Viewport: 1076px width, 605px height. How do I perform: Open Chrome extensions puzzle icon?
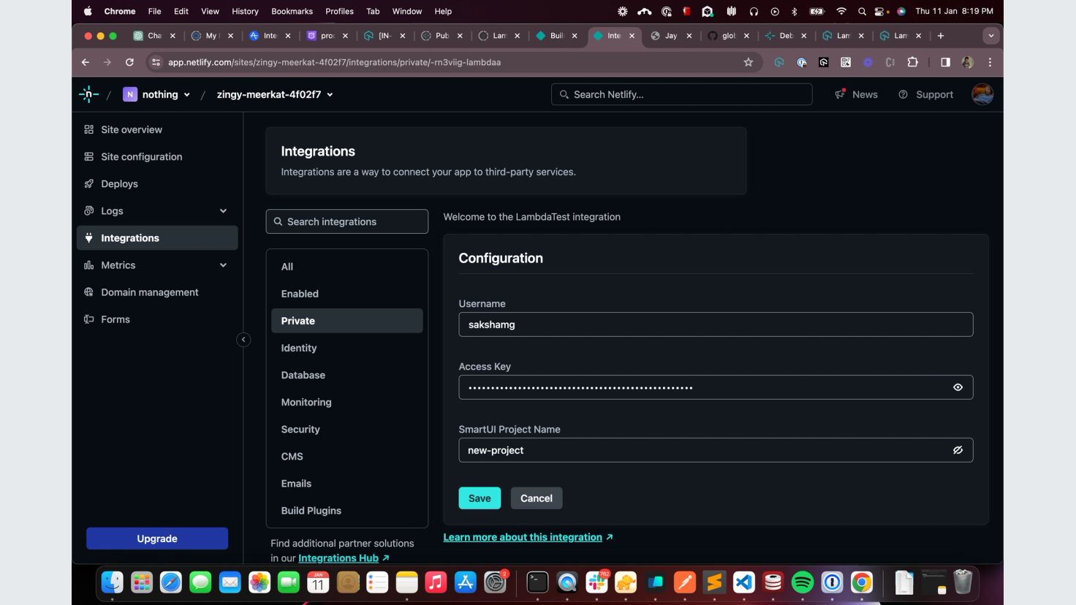point(912,62)
